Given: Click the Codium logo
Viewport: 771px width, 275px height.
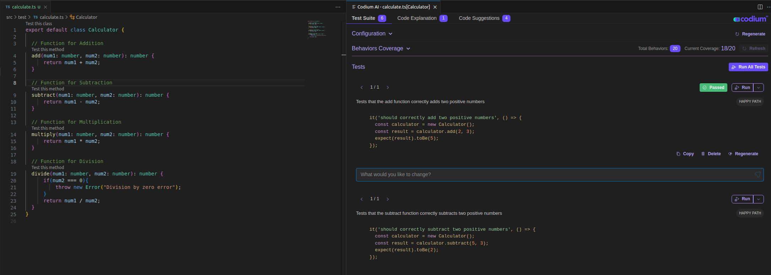Looking at the screenshot, I should (x=750, y=19).
